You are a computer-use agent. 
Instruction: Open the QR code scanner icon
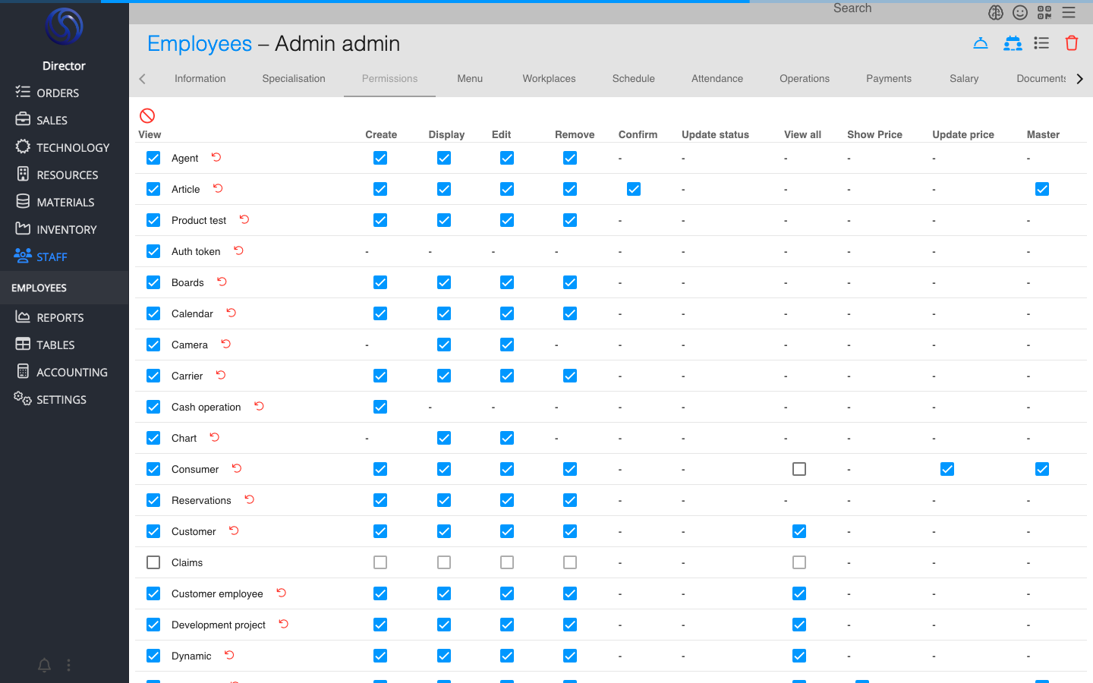[1044, 12]
